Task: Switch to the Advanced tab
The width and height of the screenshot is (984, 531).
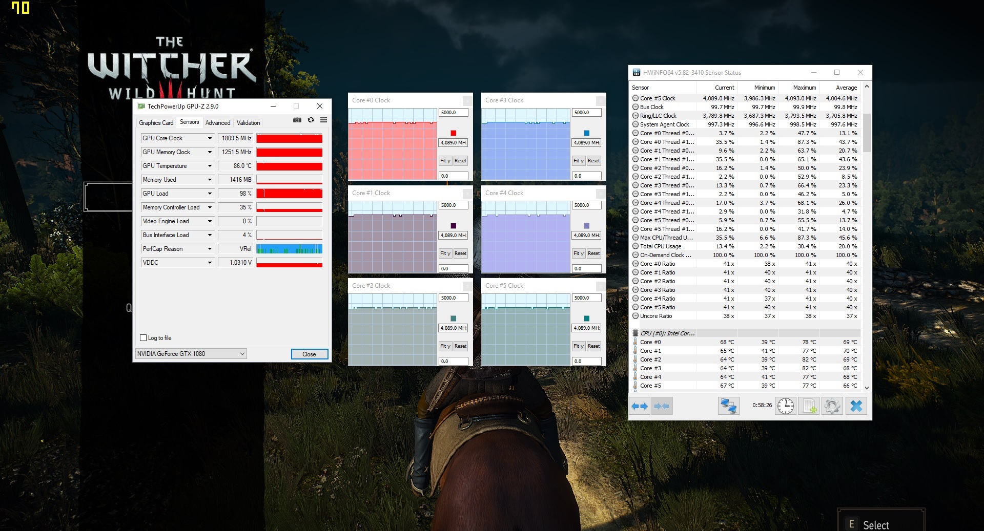Action: coord(218,123)
